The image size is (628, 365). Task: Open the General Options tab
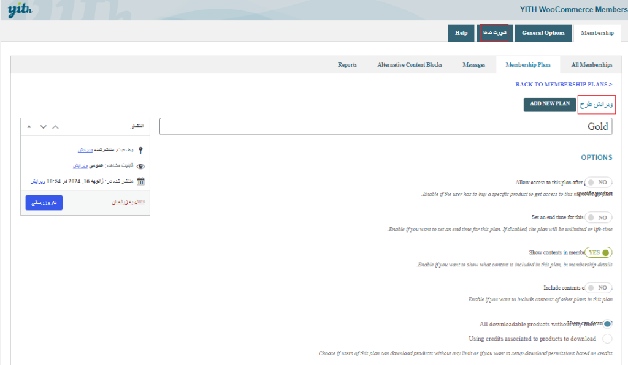pyautogui.click(x=543, y=33)
